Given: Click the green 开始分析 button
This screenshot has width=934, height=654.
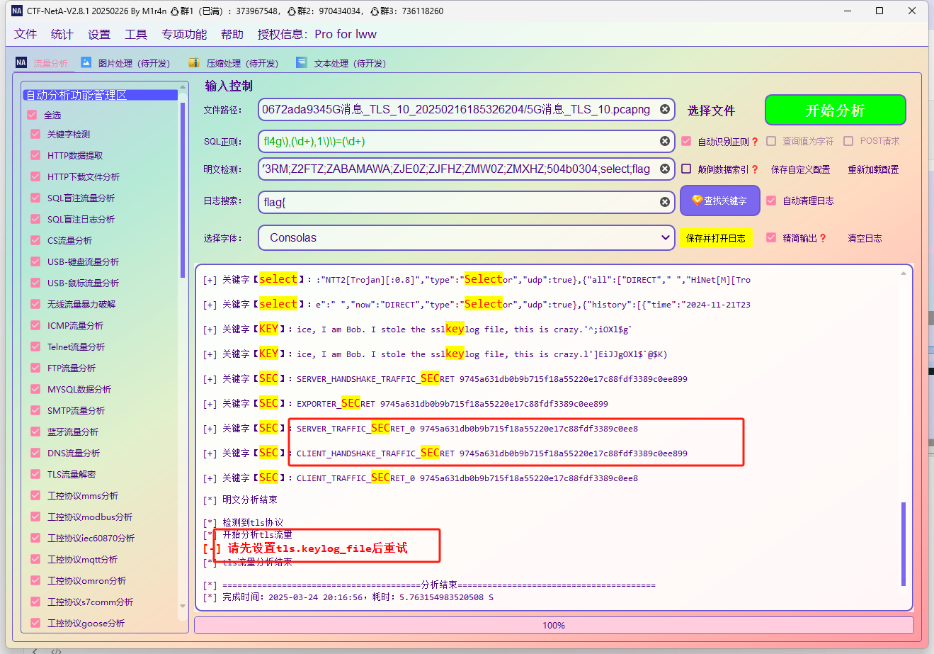Looking at the screenshot, I should click(x=835, y=111).
